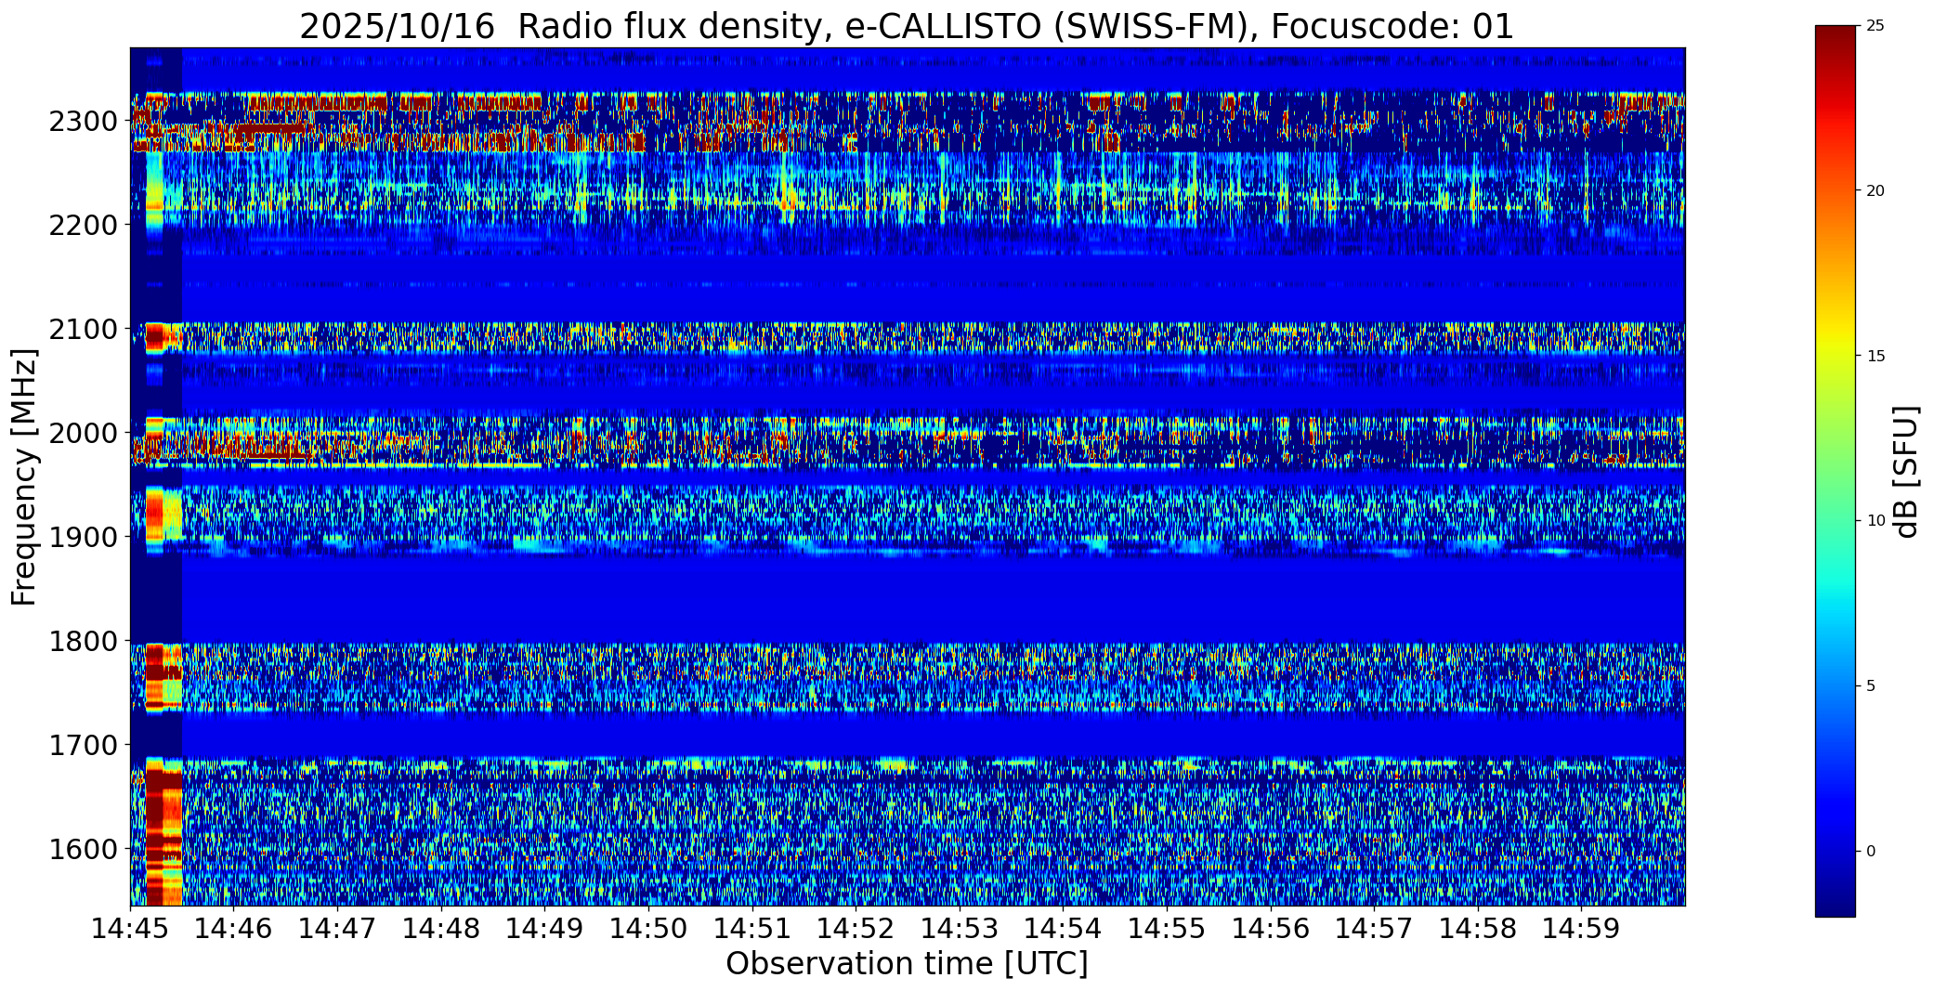Click the colorbar tick label 20
The width and height of the screenshot is (1934, 991).
point(1875,190)
